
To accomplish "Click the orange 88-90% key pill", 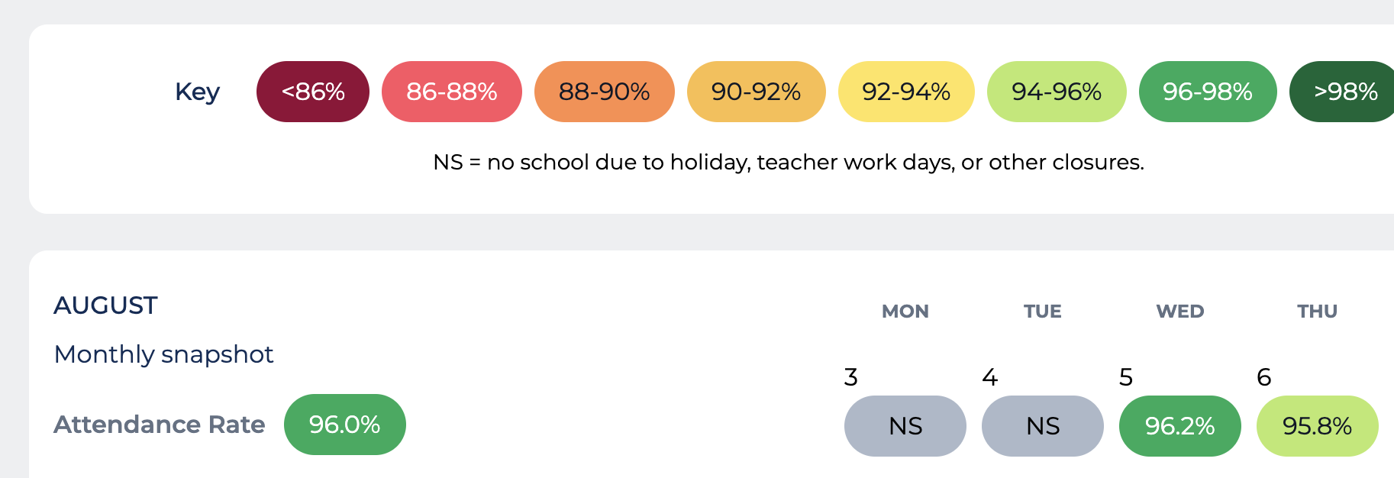I will click(x=605, y=92).
